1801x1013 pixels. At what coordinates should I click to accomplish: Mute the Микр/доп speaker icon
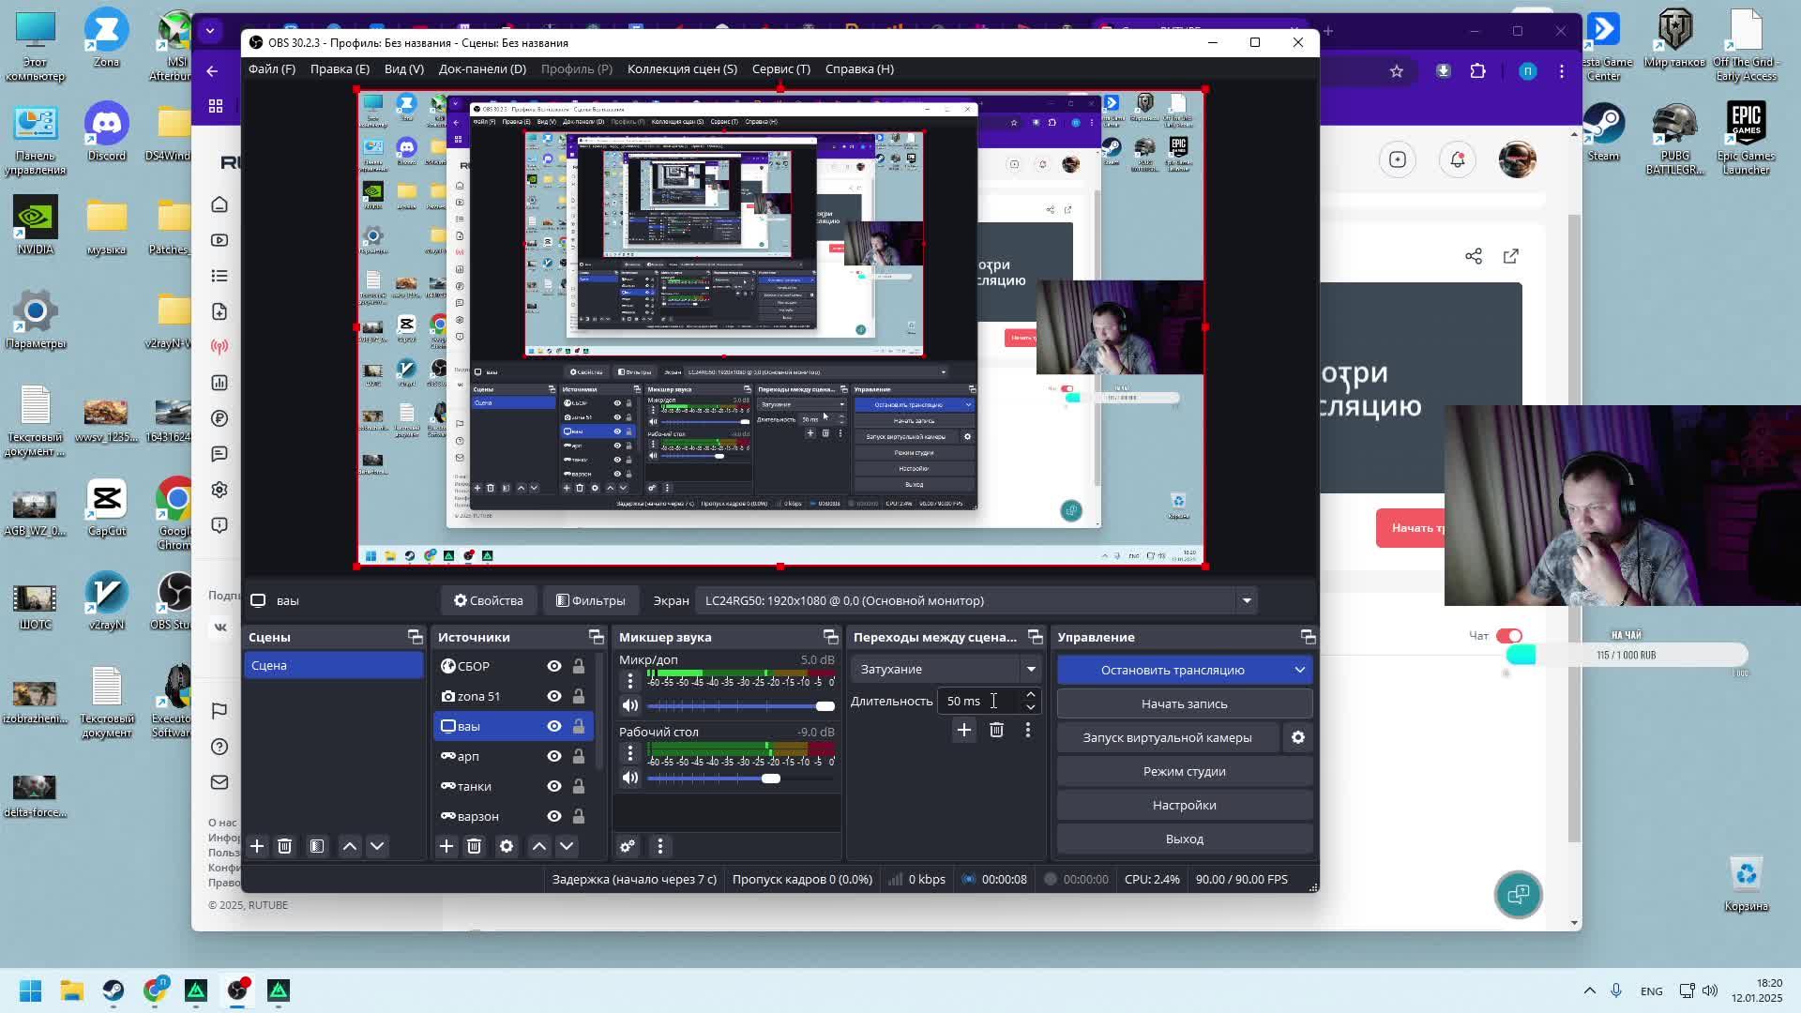[x=630, y=705]
